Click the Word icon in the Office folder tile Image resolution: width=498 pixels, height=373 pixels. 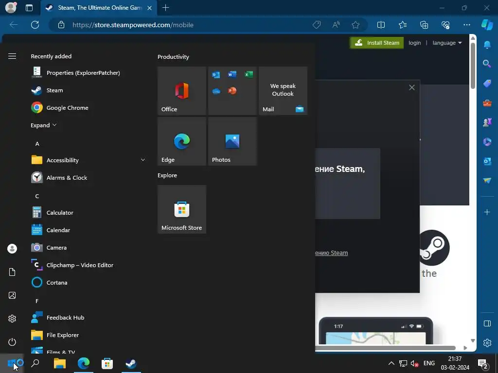[x=232, y=74]
